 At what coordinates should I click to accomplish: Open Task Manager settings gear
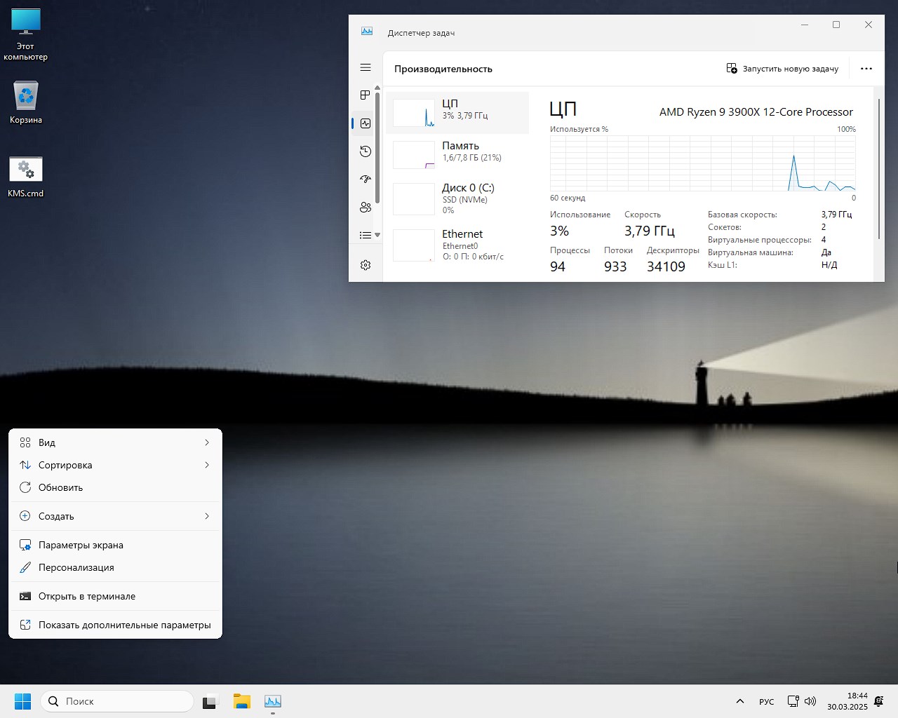(366, 265)
